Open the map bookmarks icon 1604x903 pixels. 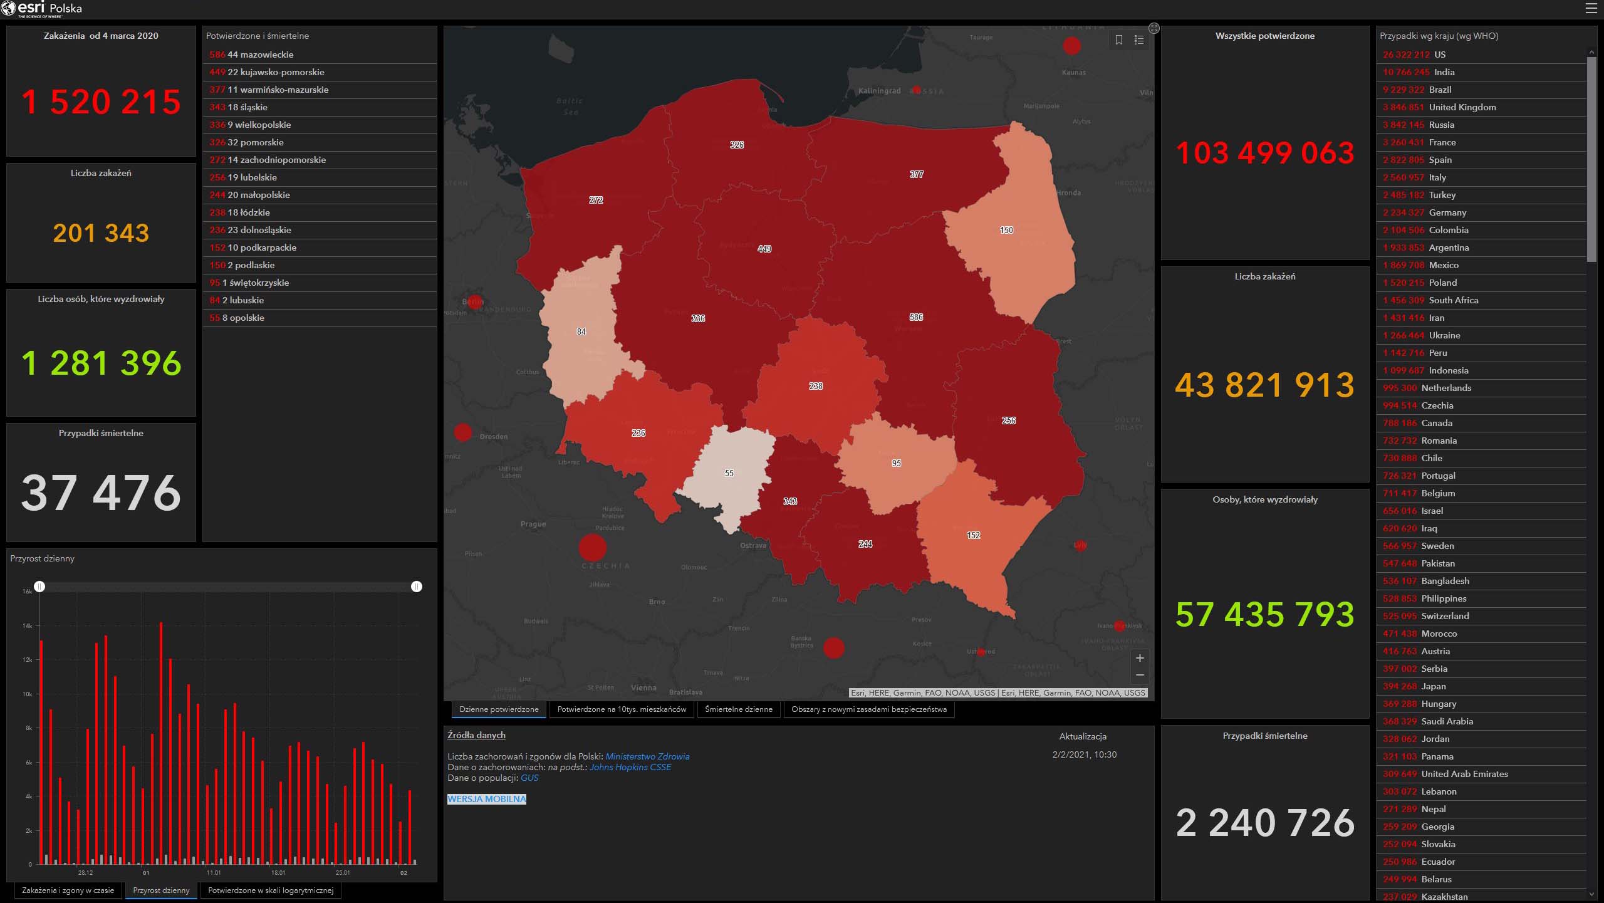(1119, 40)
